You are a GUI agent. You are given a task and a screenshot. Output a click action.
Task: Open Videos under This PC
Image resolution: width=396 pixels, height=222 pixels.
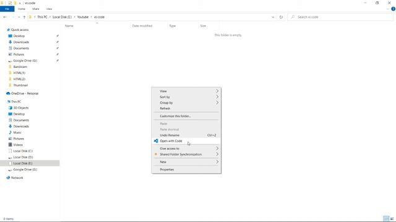click(18, 145)
